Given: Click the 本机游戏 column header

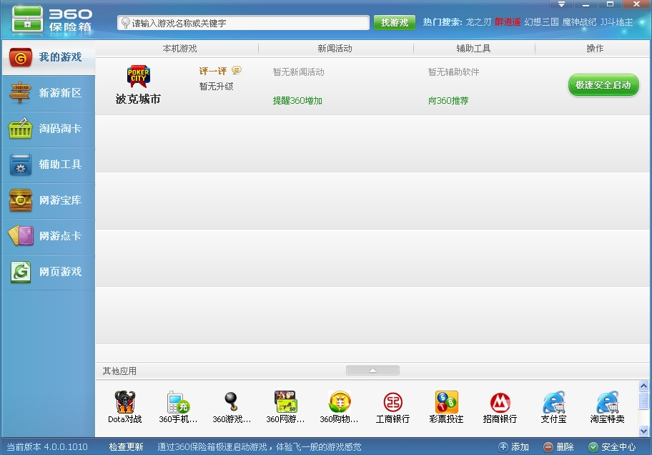Looking at the screenshot, I should [x=179, y=49].
